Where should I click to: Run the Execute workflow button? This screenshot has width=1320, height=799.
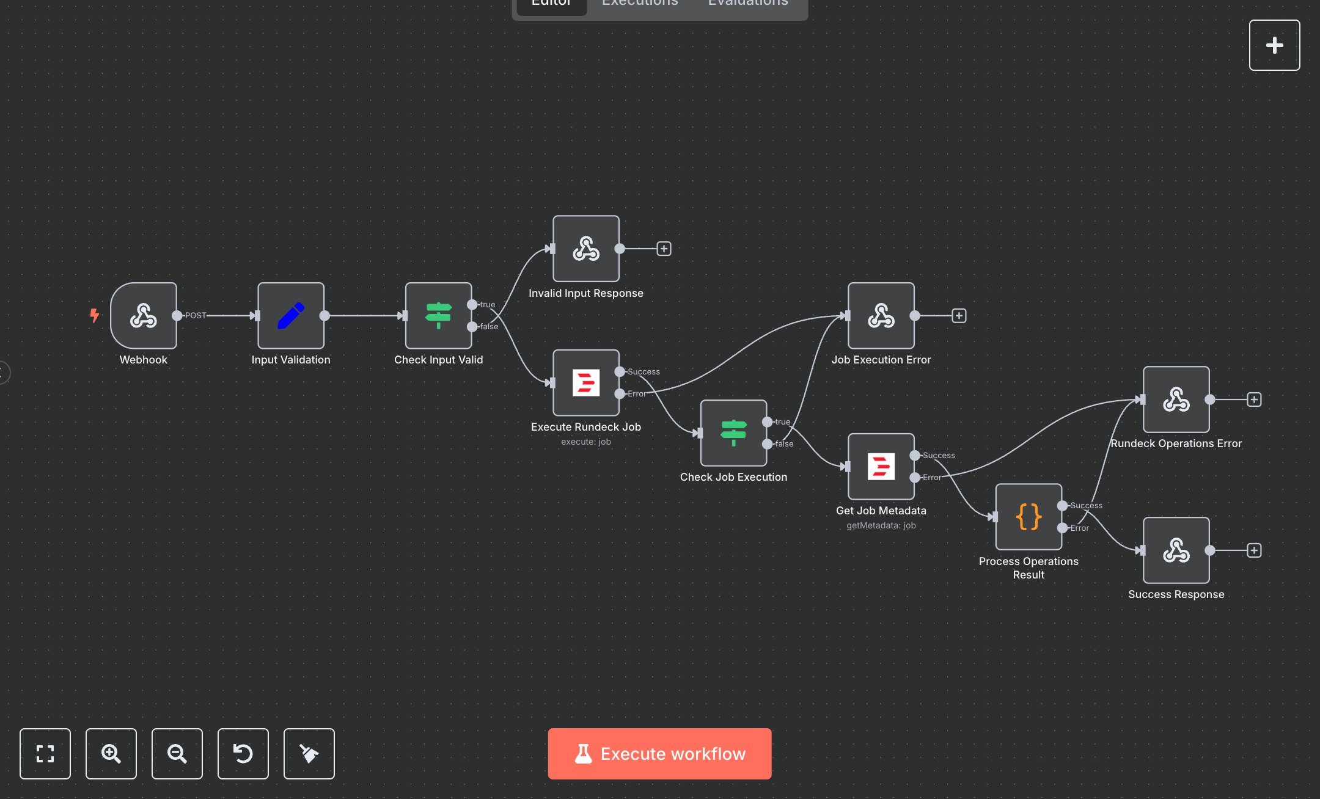point(659,753)
